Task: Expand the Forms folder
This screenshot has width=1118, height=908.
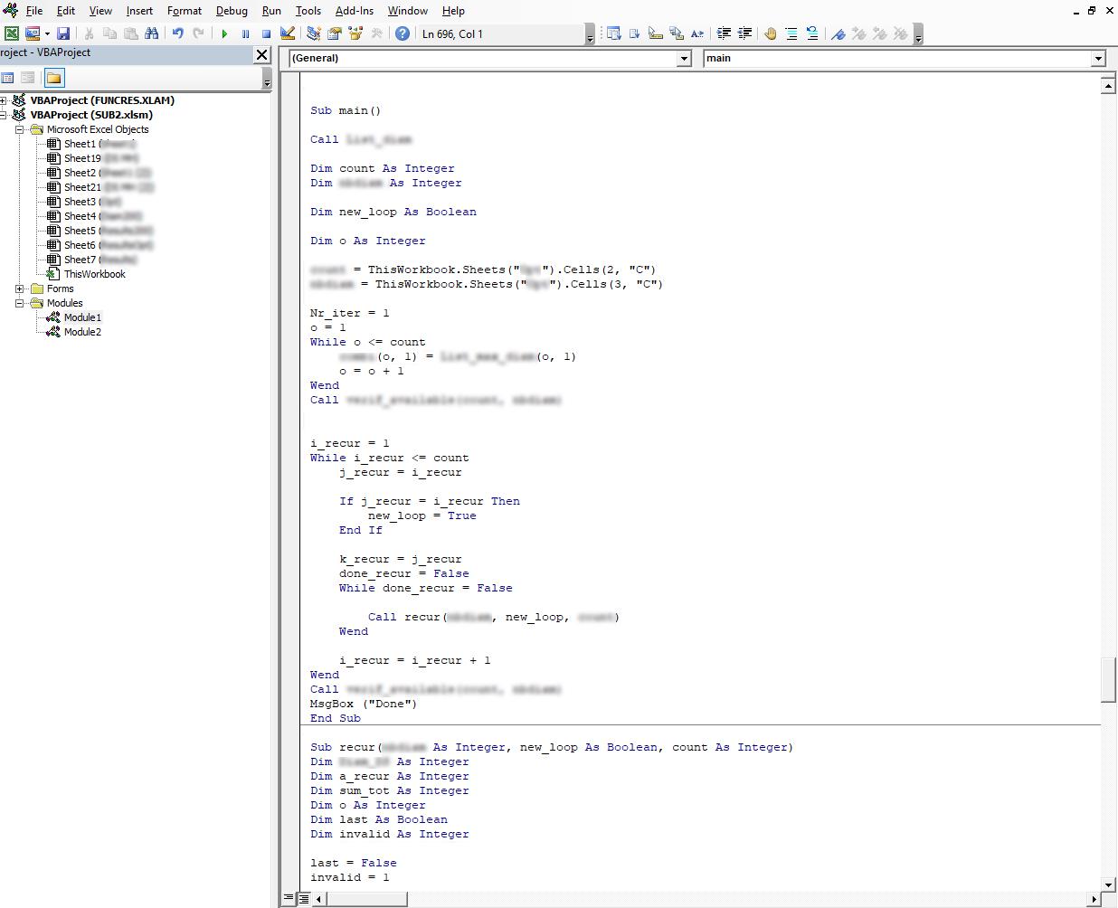Action: (20, 288)
